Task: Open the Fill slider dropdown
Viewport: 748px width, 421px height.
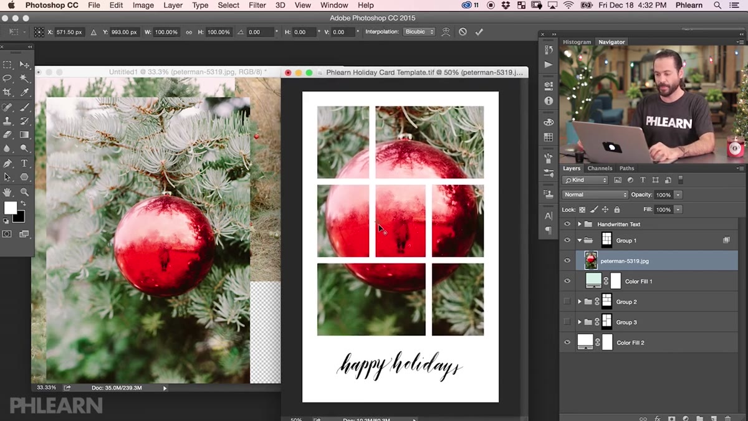Action: point(678,210)
